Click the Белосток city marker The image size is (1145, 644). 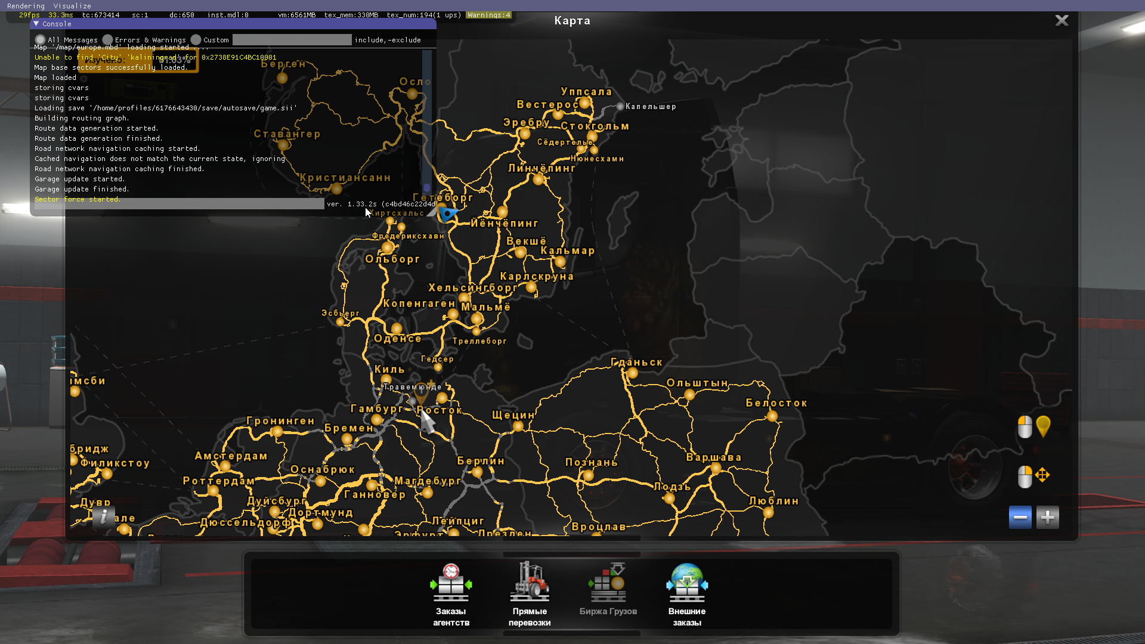(x=772, y=416)
